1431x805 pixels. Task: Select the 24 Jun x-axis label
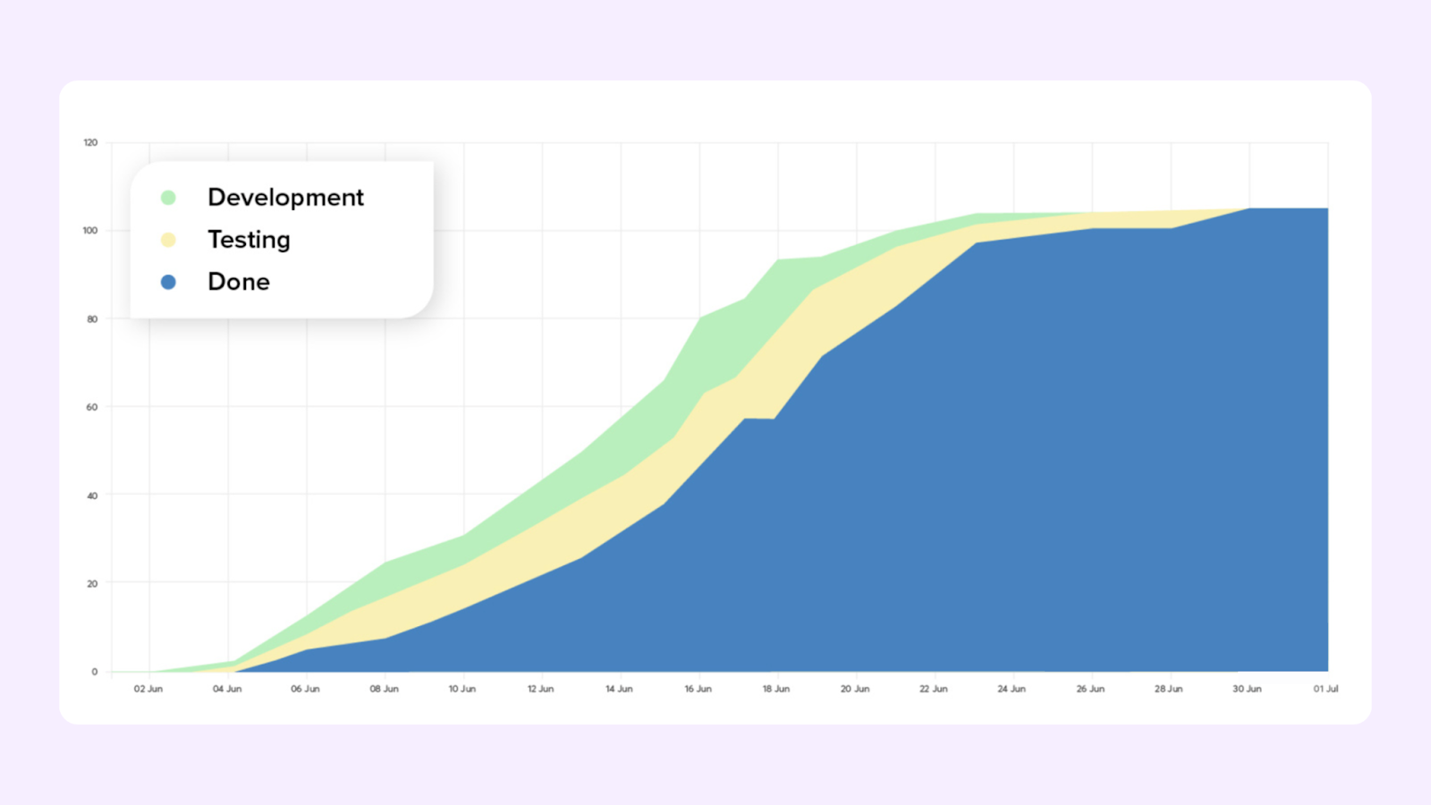(x=1012, y=689)
